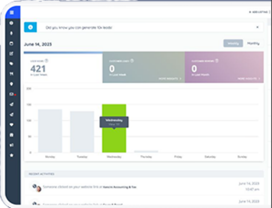The width and height of the screenshot is (272, 208).
Task: Switch to the Monthly view
Action: (x=253, y=43)
